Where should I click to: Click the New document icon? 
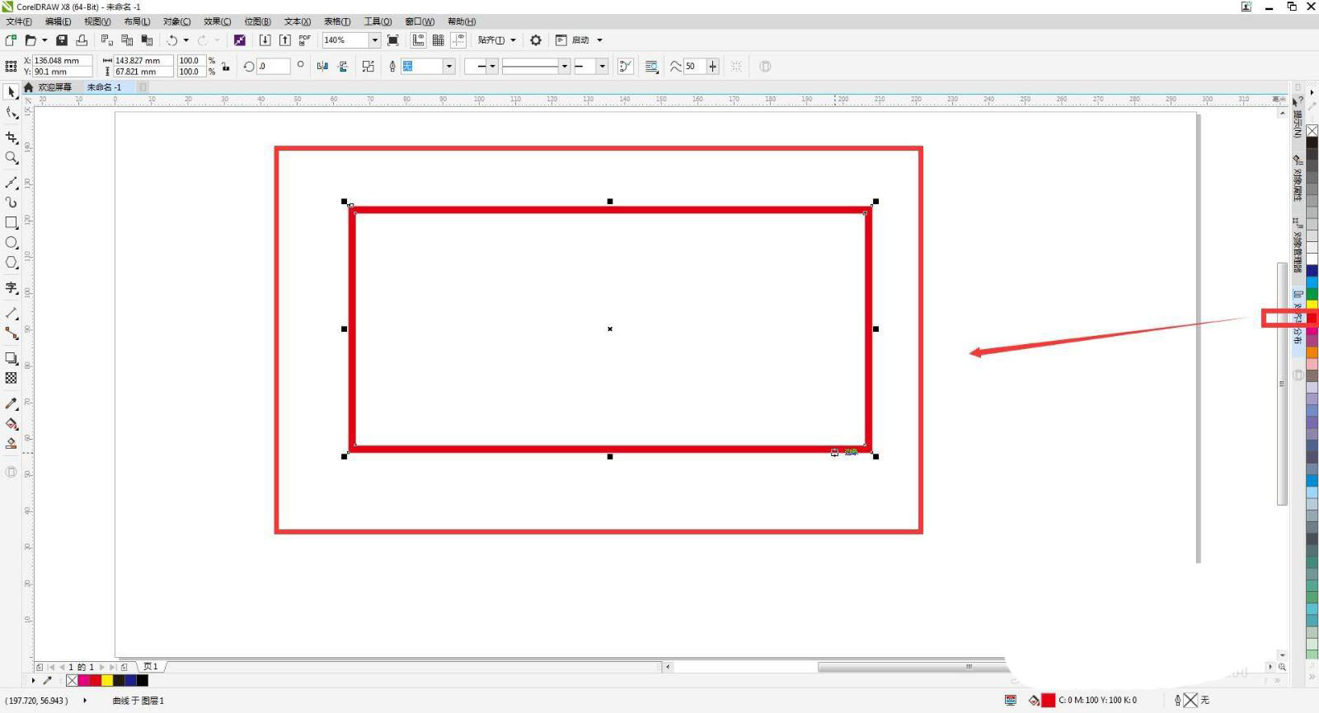(11, 40)
